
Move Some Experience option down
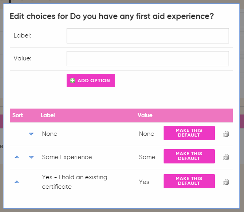pos(31,157)
